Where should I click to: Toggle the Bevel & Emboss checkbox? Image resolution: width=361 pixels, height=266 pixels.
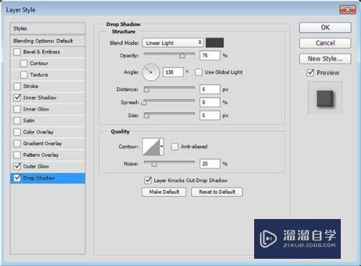[17, 52]
